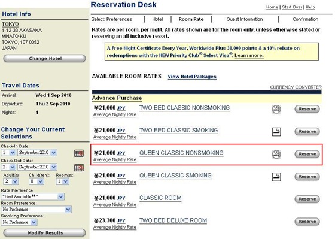The image size is (335, 239).
Task: Expand the Smoking Preference dropdown
Action: pyautogui.click(x=19, y=222)
